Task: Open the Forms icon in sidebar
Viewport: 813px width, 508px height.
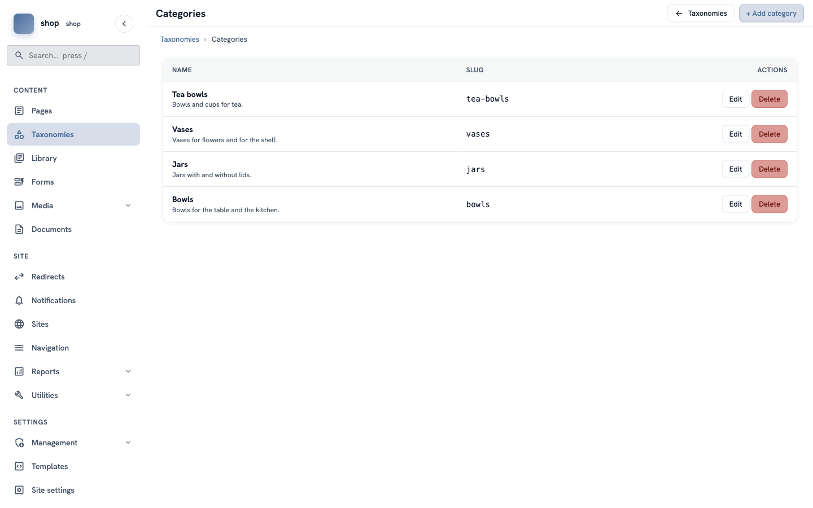Action: click(x=19, y=182)
